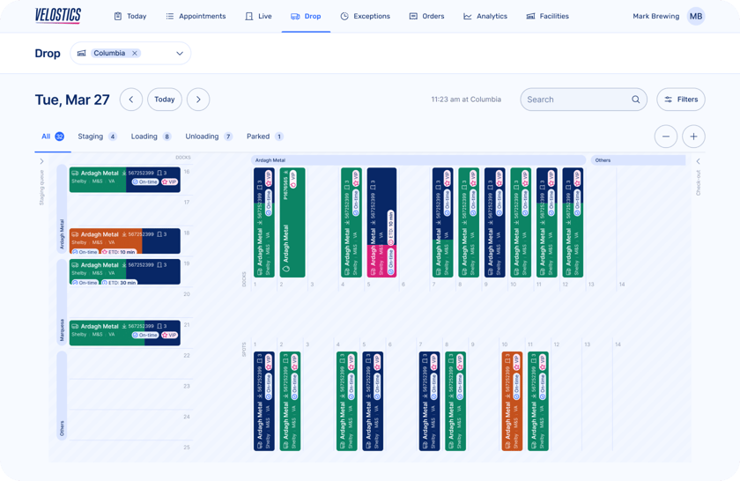
Task: Select the trailer card at spot 8
Action: pyautogui.click(x=455, y=401)
